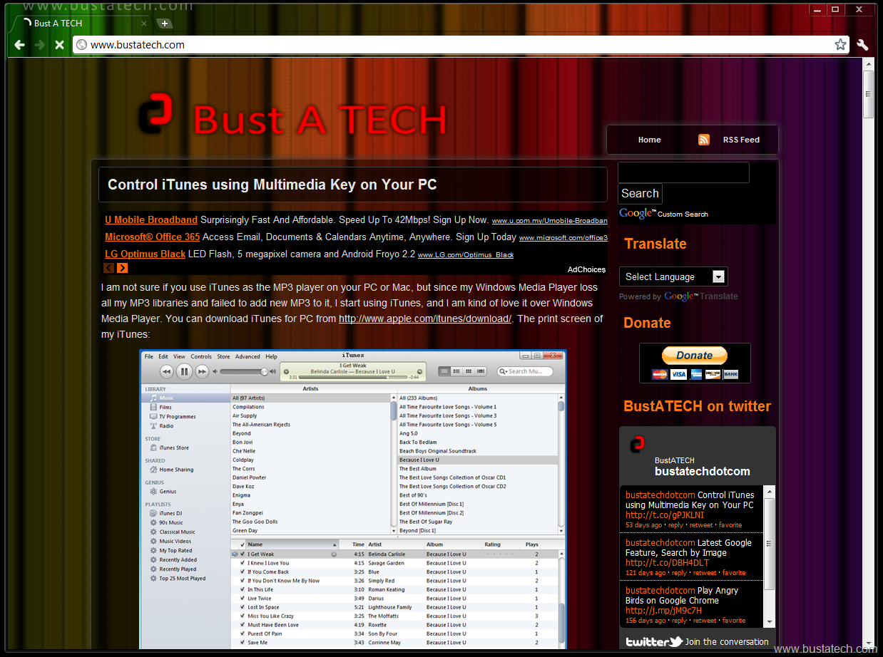Favorite the Control iTunes tweet
This screenshot has height=657, width=883.
click(x=730, y=525)
